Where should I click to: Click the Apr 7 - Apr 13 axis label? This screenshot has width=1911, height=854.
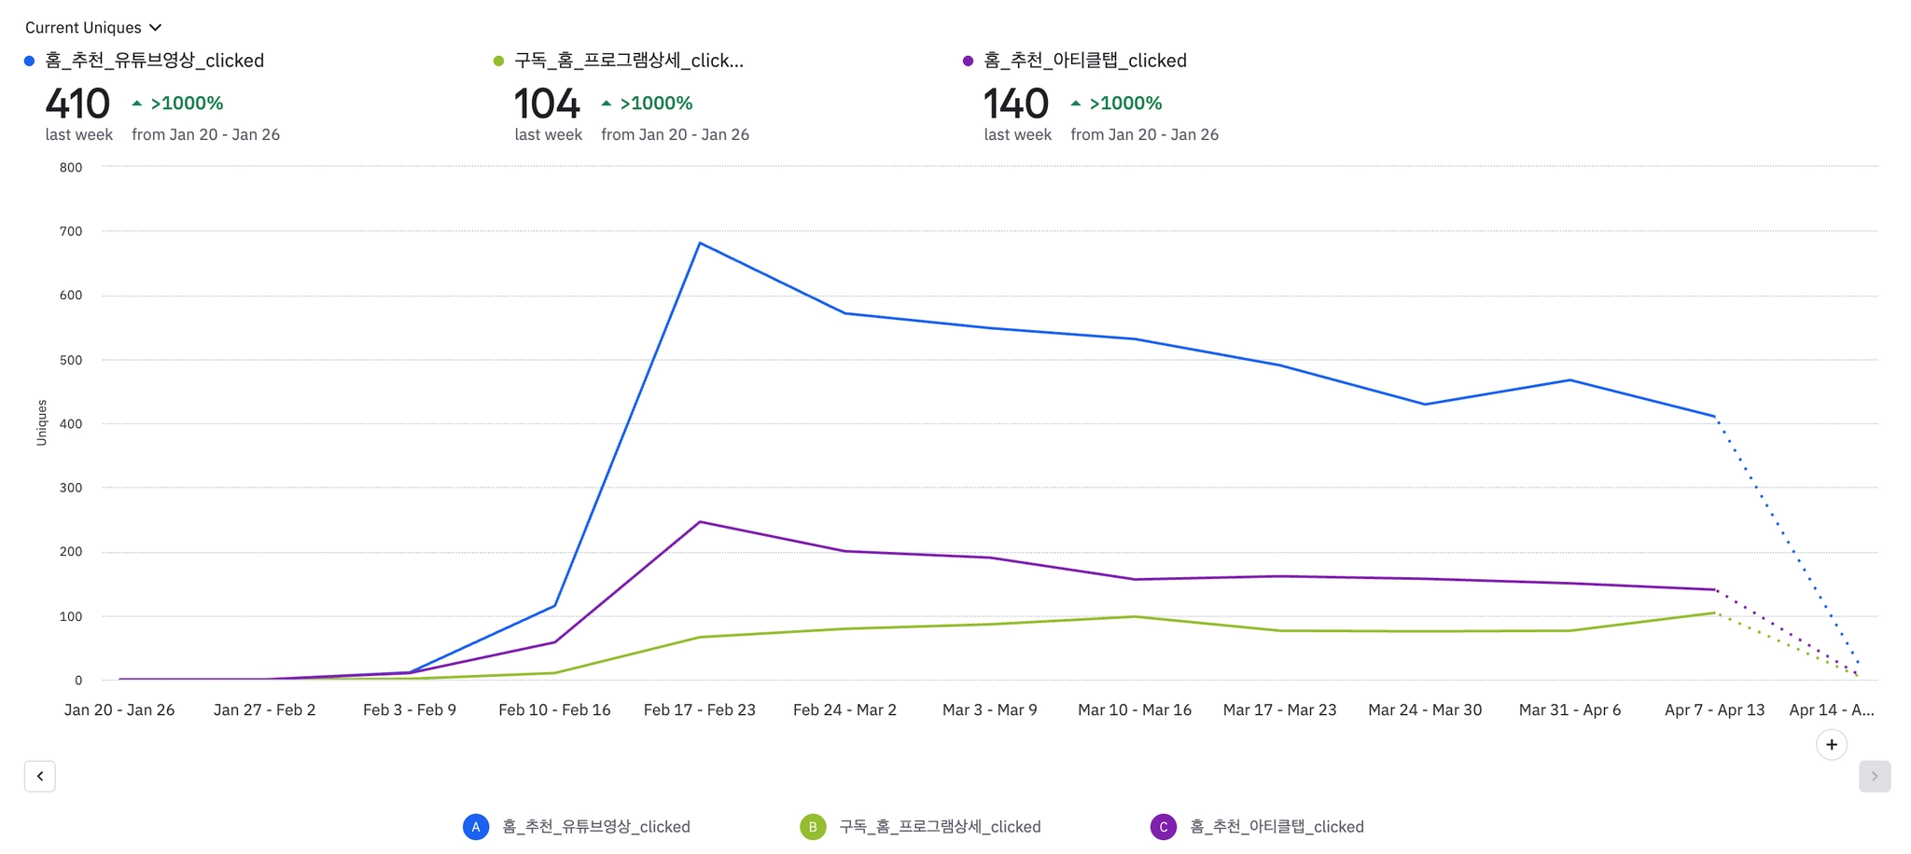point(1714,710)
